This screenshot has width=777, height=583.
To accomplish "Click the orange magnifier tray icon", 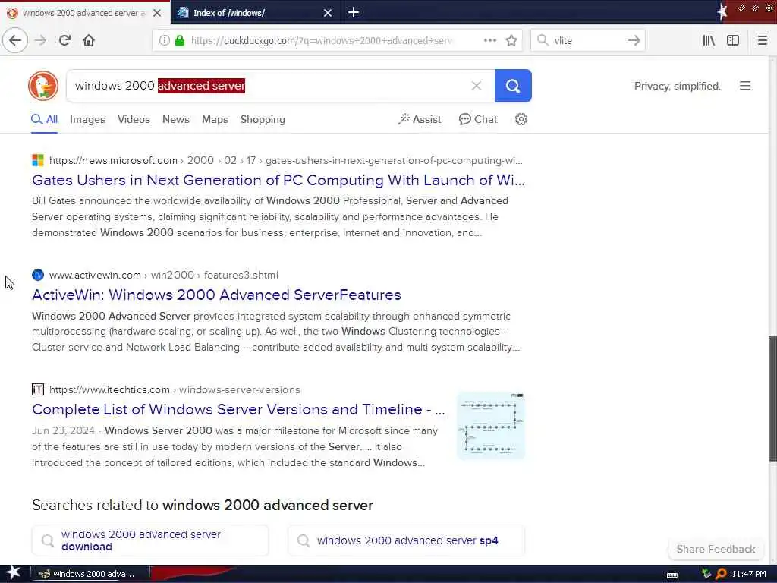I will pos(721,574).
